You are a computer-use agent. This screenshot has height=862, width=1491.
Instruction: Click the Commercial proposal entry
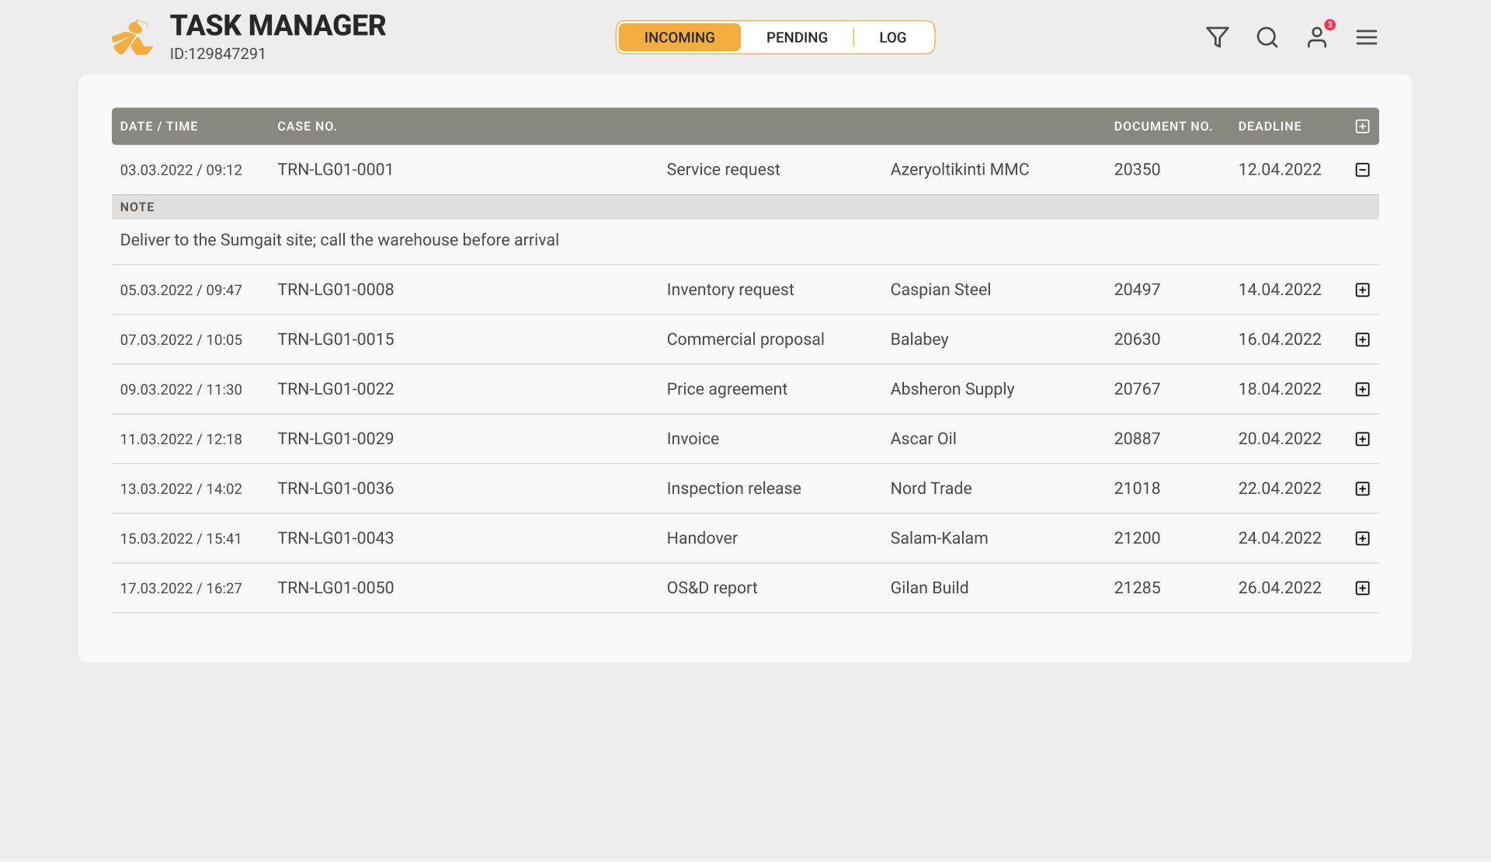point(745,339)
